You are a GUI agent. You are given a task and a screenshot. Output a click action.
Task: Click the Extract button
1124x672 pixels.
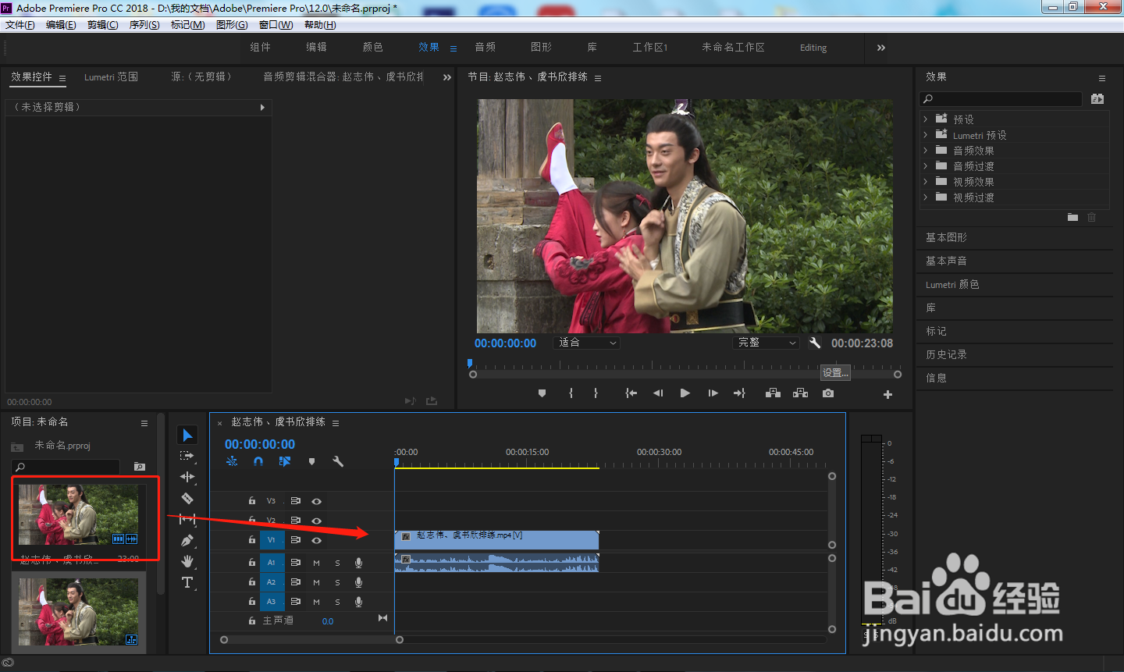point(800,393)
